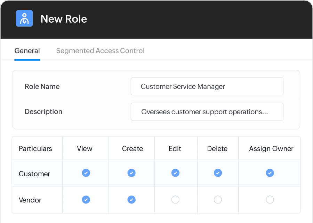
Task: Uncheck View permission for Vendor
Action: (x=86, y=200)
